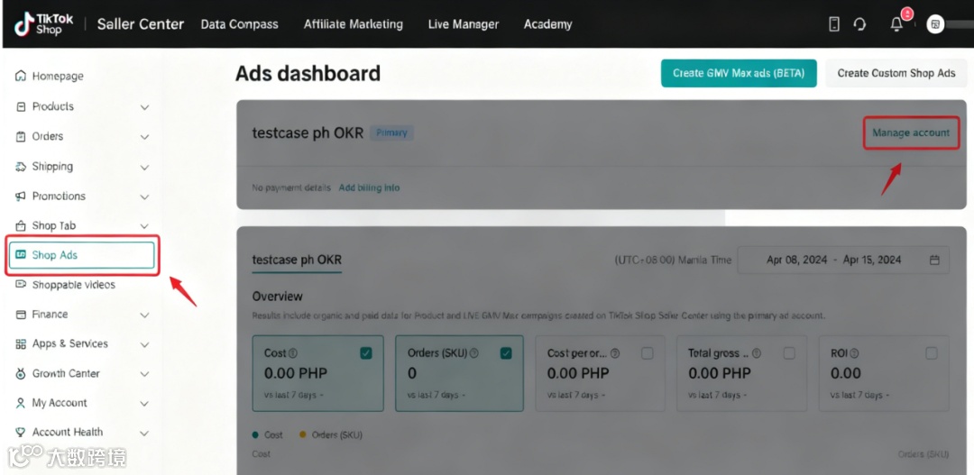Toggle the Orders (SKU) chart legend item
974x475 pixels.
pos(330,434)
